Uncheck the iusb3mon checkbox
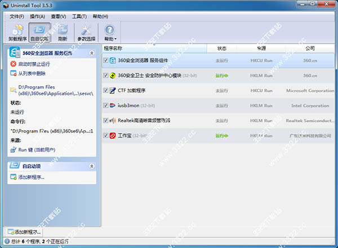Viewport: 338px width, 248px height. [x=106, y=105]
